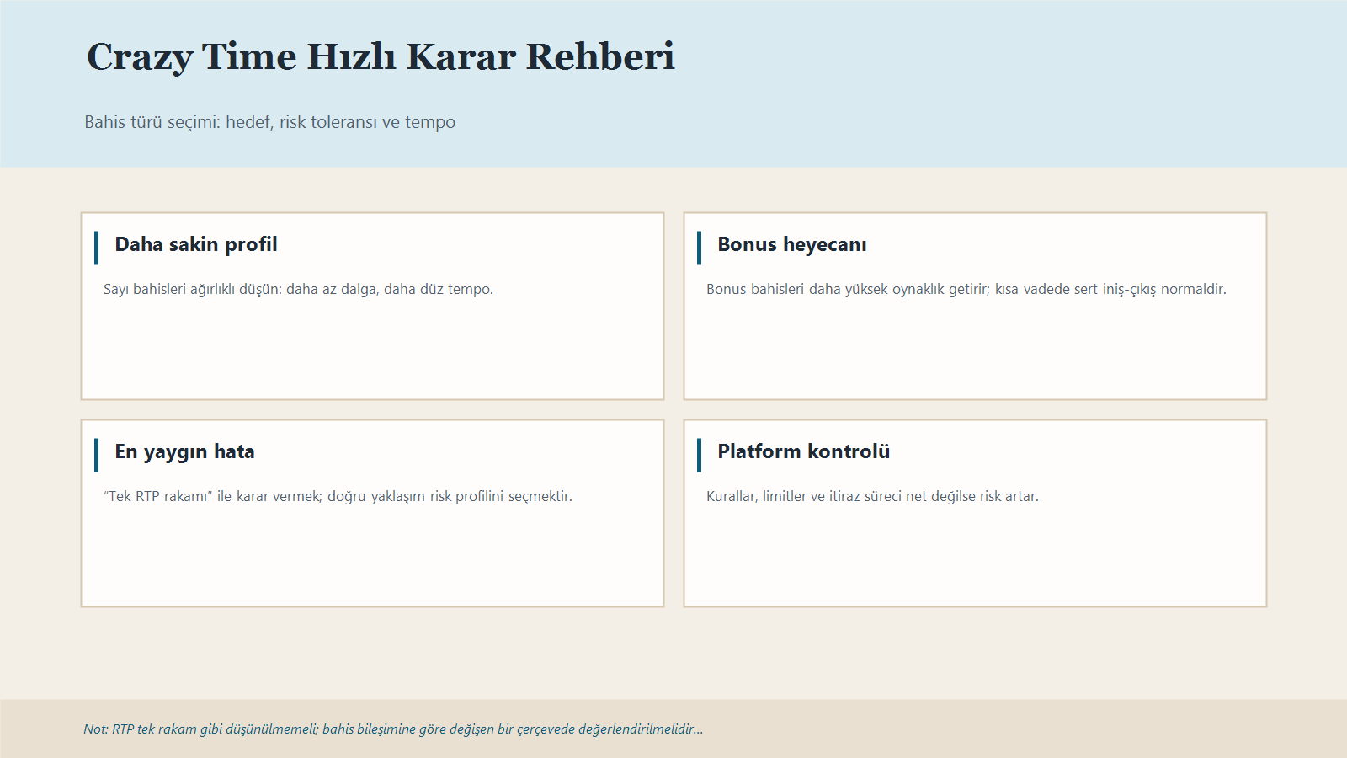Click the "Bonus heyecanı" card heading
Viewport: 1347px width, 758px height.
(792, 245)
